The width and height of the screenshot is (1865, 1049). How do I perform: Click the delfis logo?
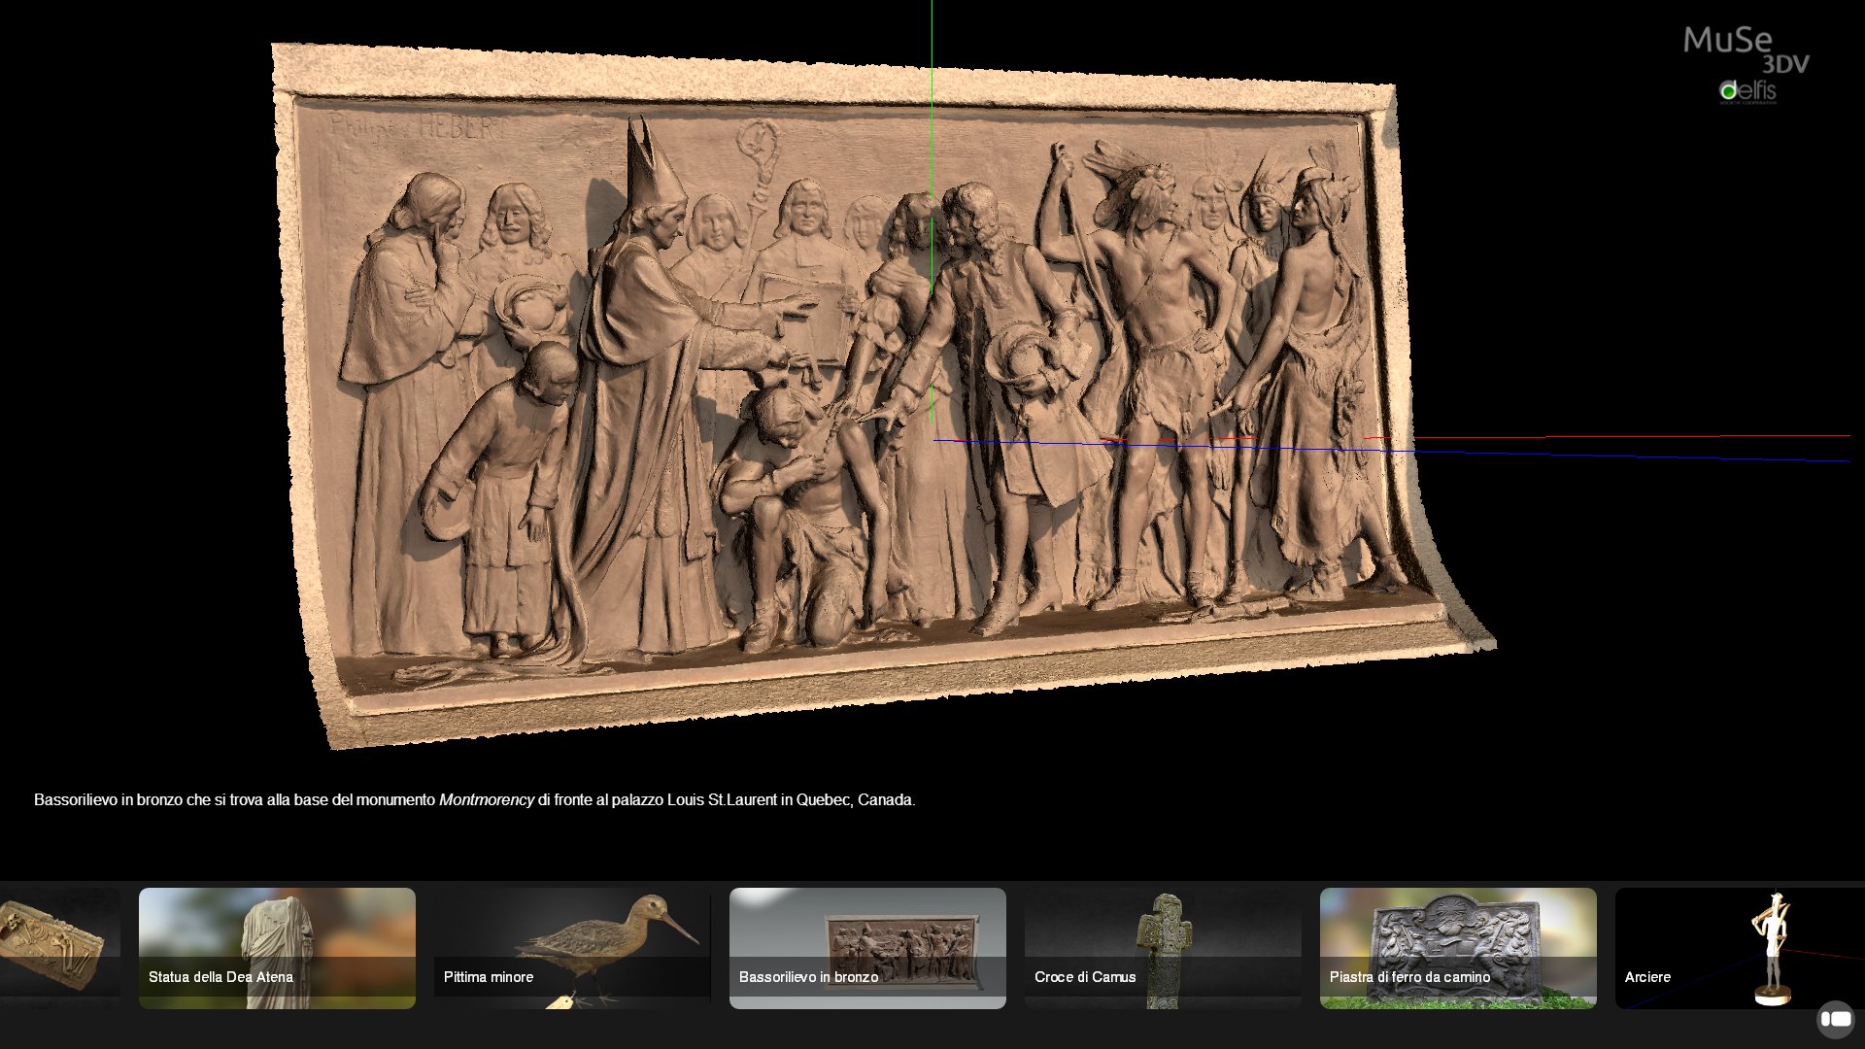(x=1747, y=91)
